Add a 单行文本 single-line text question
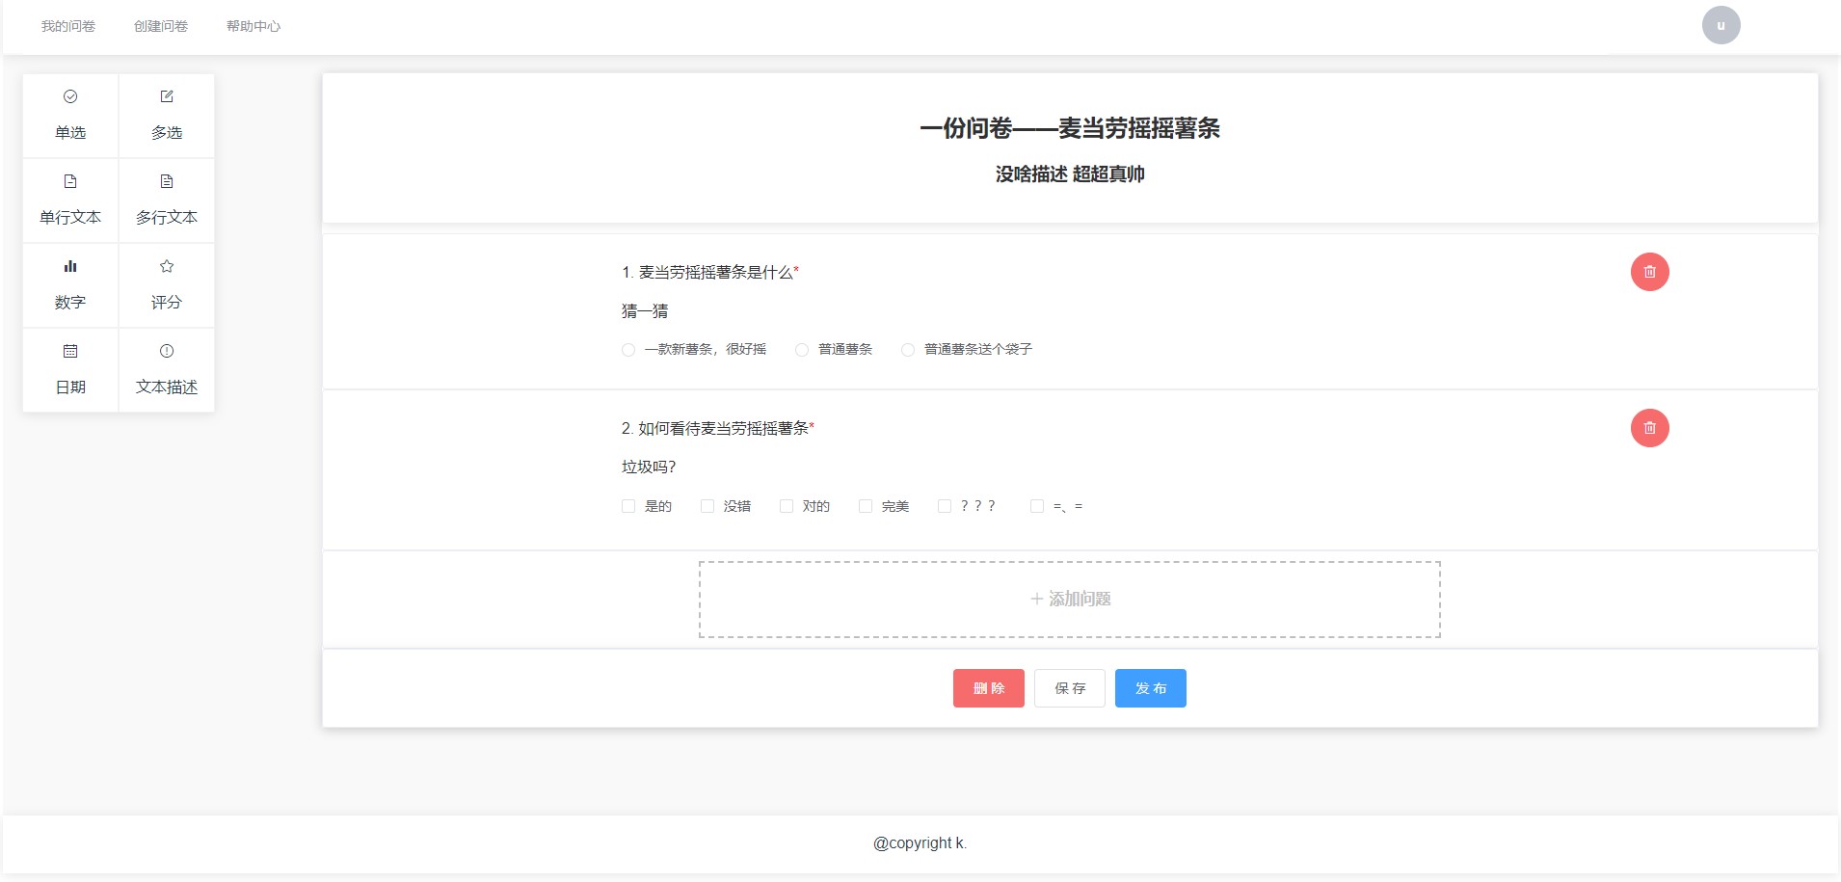1841x882 pixels. pos(70,200)
